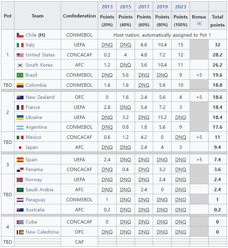The height and width of the screenshot is (248, 228).
Task: Click footnote [a] under Bonus header
Action: [x=199, y=23]
